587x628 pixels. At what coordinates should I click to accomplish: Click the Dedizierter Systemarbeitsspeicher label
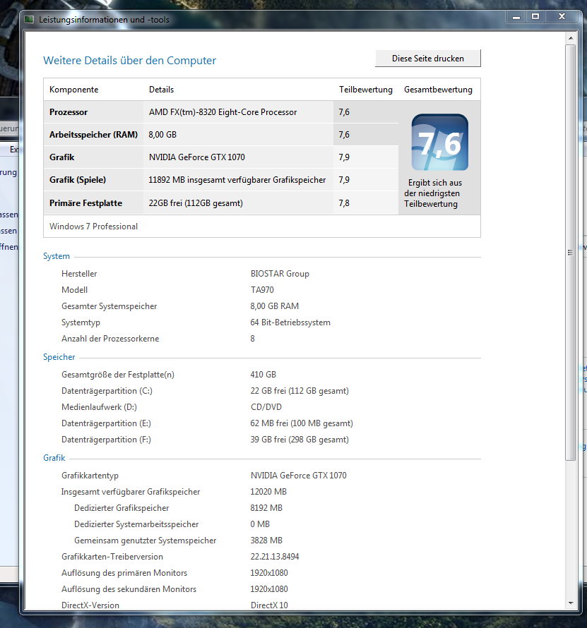pyautogui.click(x=136, y=524)
